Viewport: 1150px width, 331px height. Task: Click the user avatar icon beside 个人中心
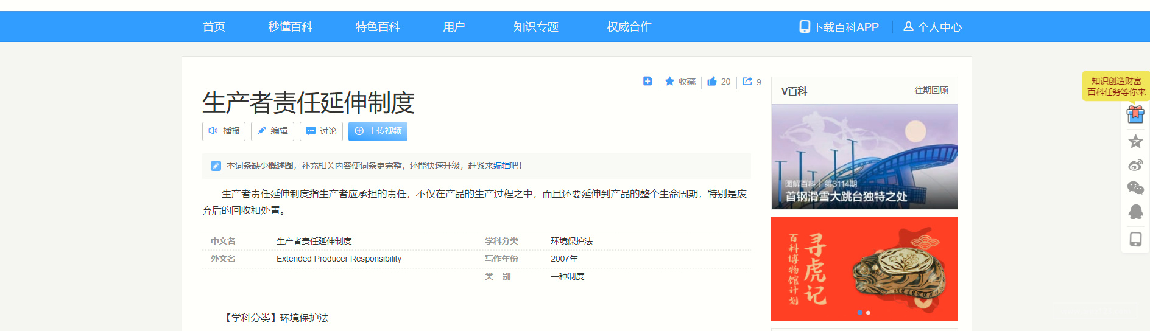coord(908,26)
